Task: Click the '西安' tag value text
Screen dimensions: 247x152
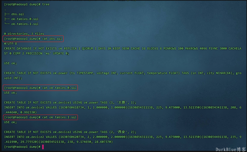Action: point(122,132)
